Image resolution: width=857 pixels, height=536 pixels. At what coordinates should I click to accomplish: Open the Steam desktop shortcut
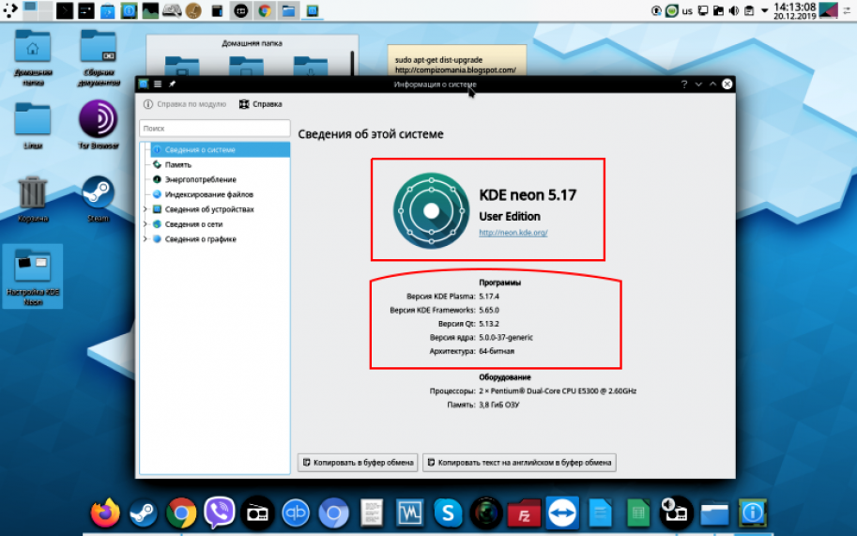[x=99, y=198]
